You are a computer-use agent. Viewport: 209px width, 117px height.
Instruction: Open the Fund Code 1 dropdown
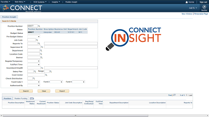34,82
